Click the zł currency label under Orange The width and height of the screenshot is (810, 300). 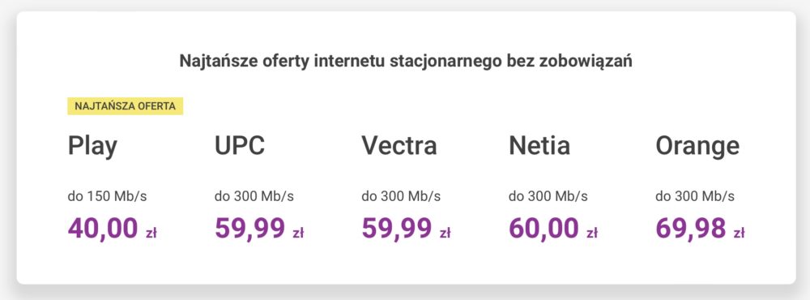click(x=740, y=234)
